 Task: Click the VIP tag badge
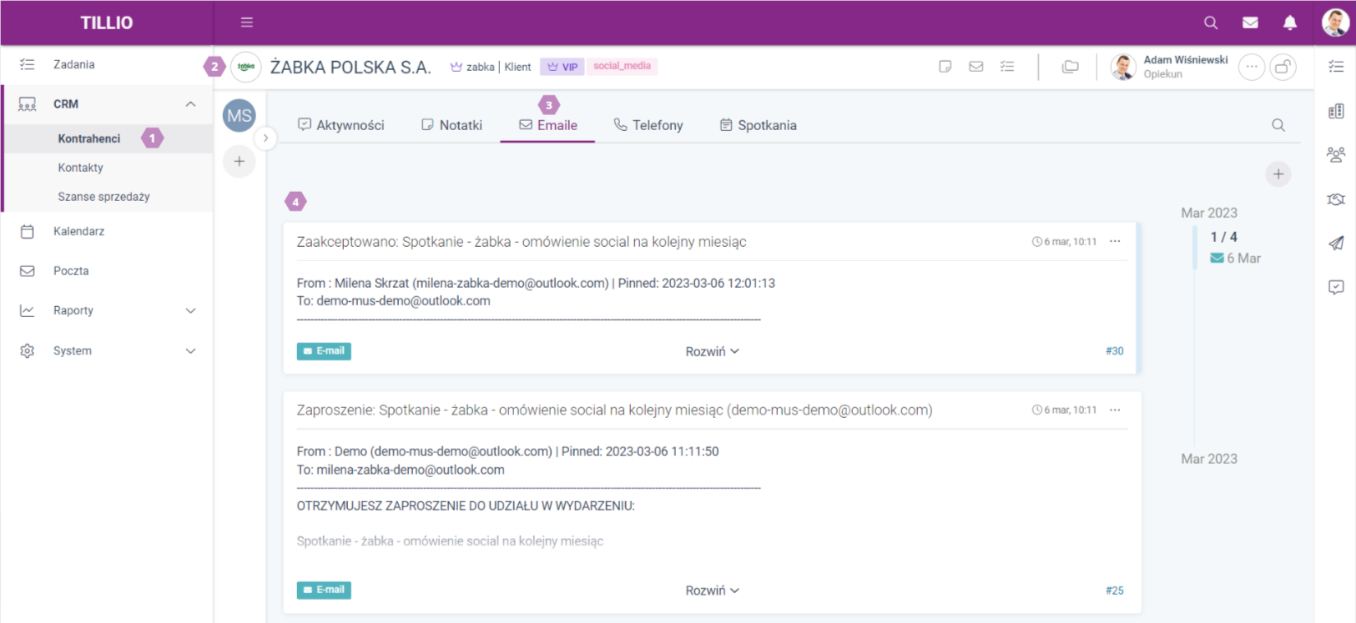[562, 67]
